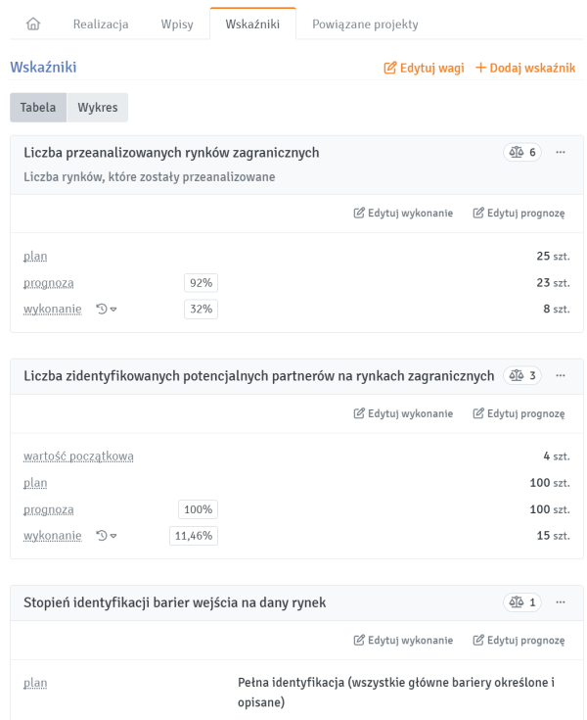Open the Wpisy tab

[177, 24]
